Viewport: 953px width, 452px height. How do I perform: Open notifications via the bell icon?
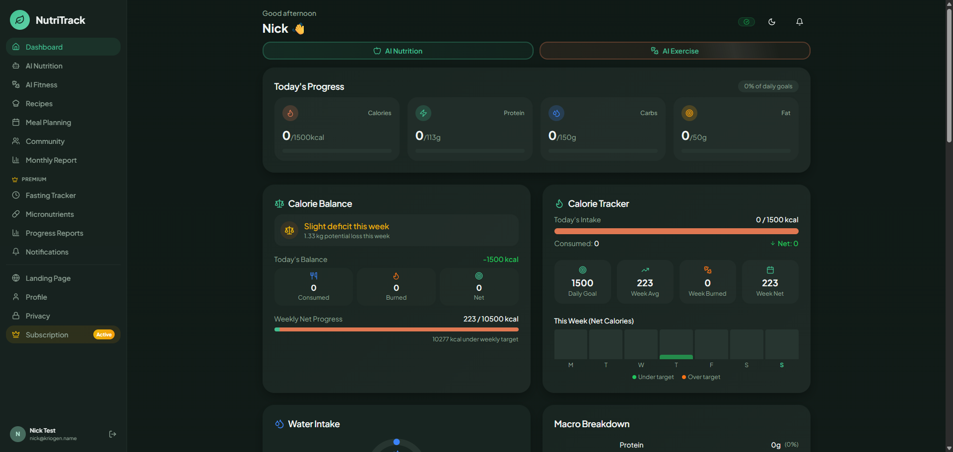pos(799,22)
